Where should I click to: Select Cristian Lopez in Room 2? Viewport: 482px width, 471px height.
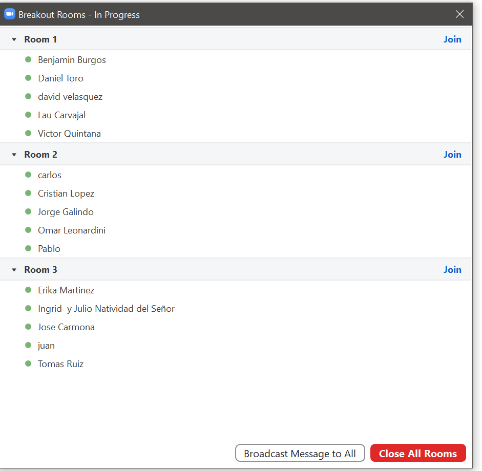pos(66,194)
